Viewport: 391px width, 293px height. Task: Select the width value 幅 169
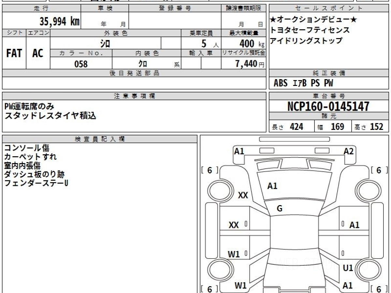coord(331,127)
